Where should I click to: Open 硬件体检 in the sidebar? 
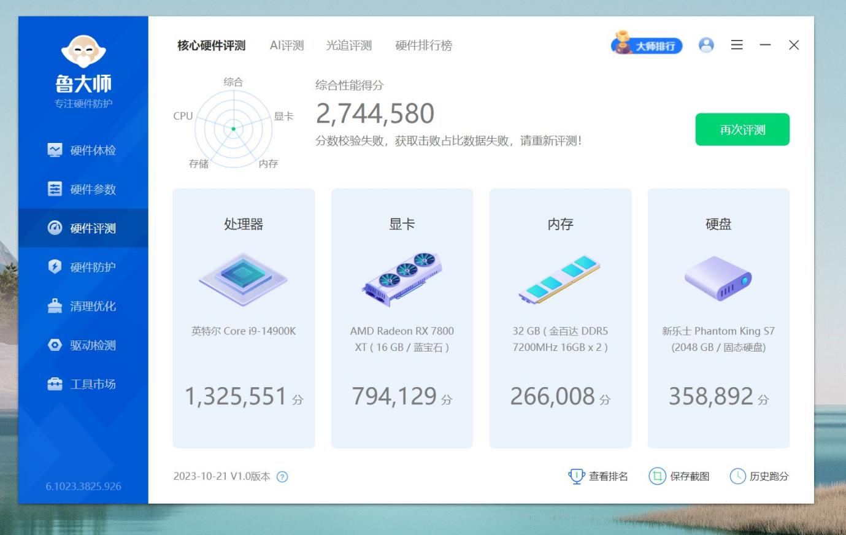coord(83,150)
